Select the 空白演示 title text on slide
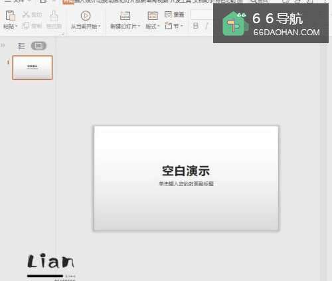332x281 pixels. click(x=186, y=171)
